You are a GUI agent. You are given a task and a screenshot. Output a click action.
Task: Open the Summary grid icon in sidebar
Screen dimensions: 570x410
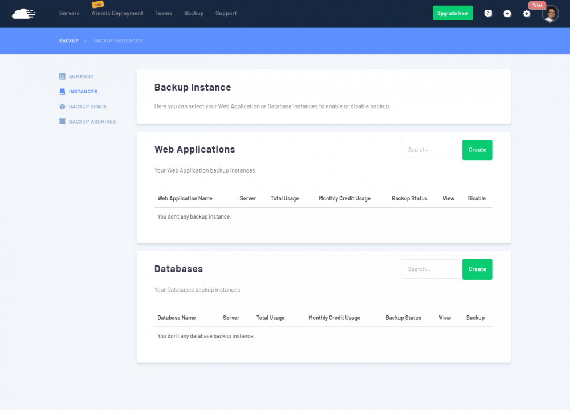pos(62,76)
